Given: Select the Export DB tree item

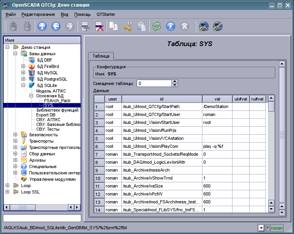Looking at the screenshot, I should tap(46, 115).
